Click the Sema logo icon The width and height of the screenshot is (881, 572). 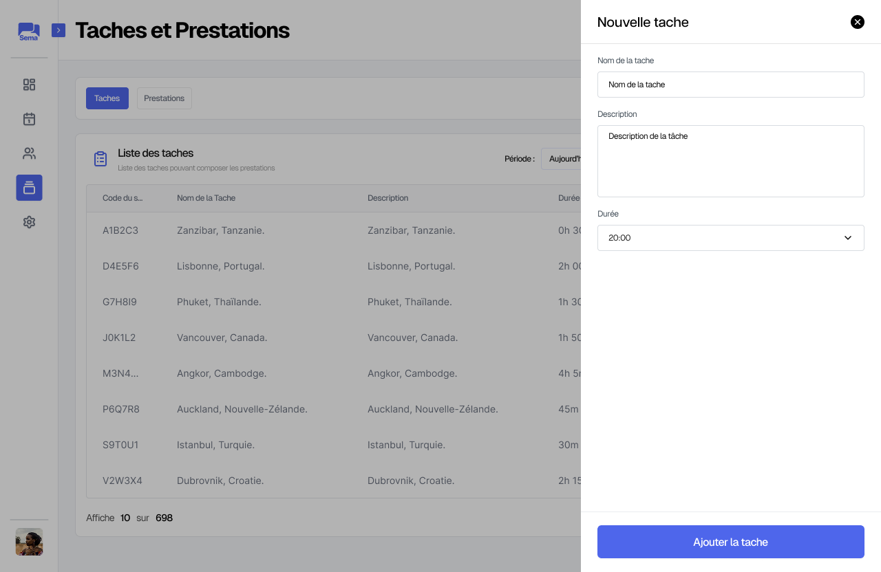coord(29,32)
